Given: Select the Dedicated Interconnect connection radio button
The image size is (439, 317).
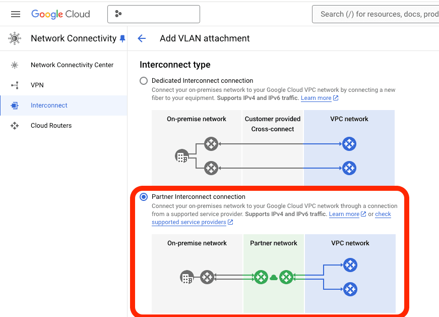Looking at the screenshot, I should [144, 80].
